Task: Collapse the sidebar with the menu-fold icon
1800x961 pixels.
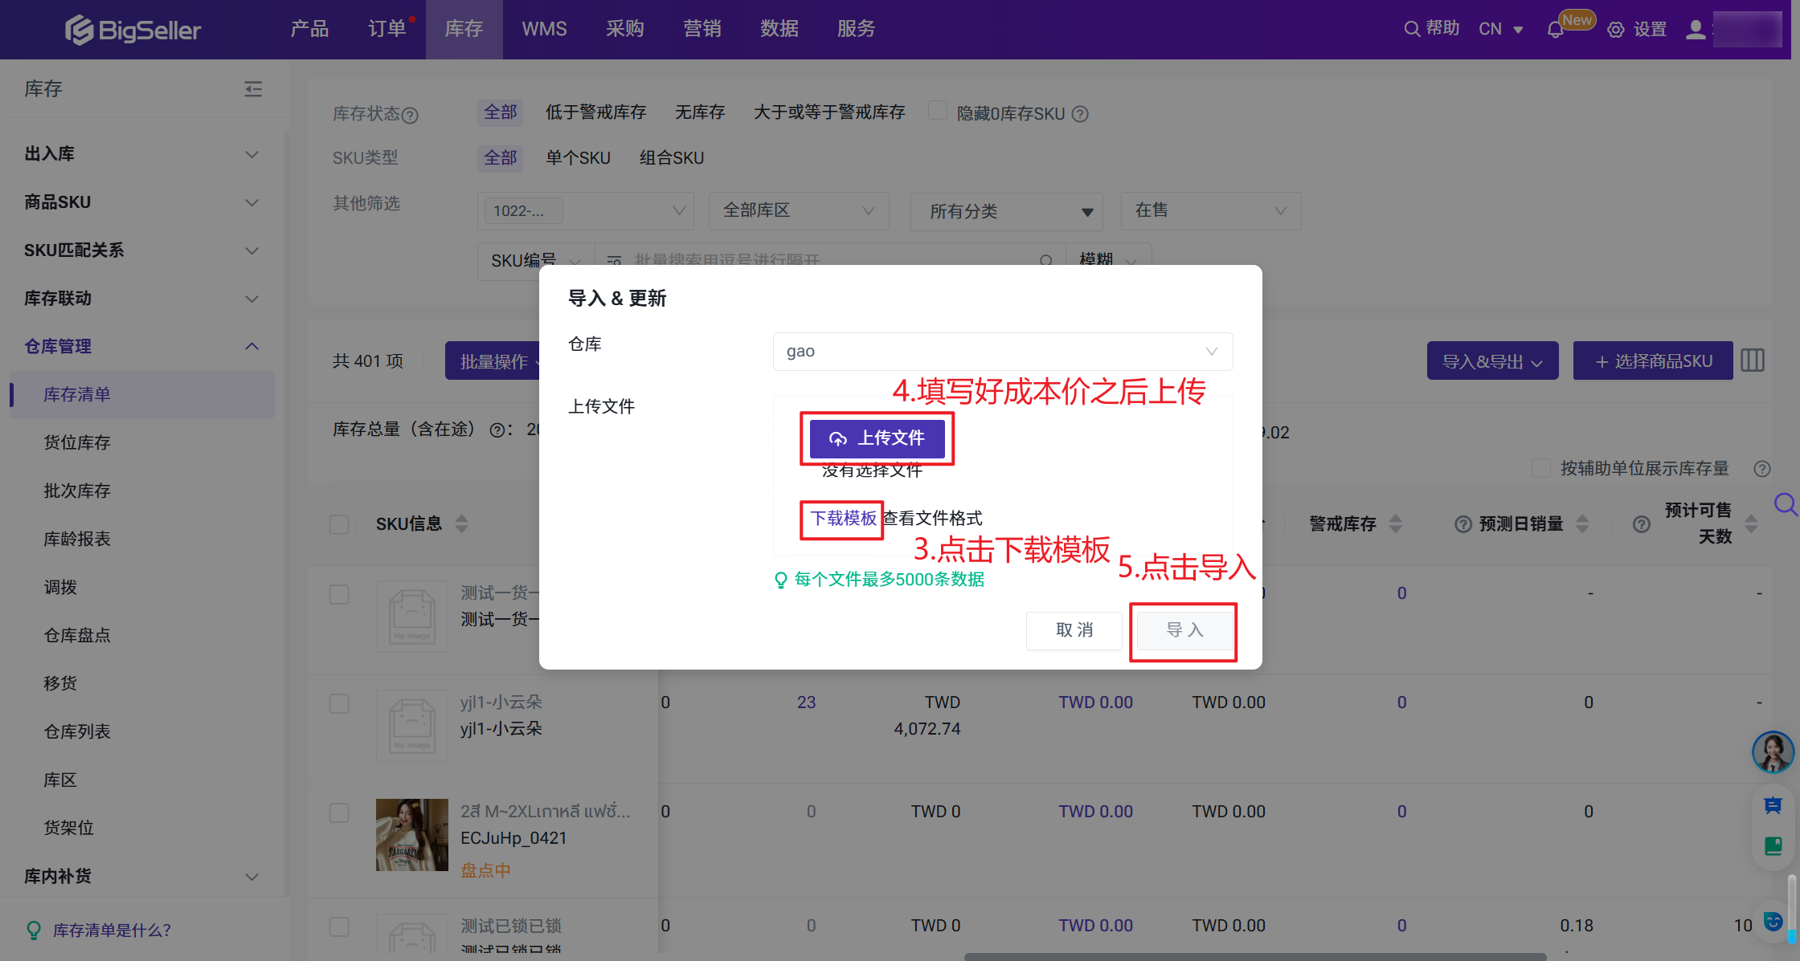Action: 253,89
